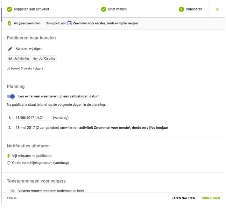Close the publish wizard with the X
Image resolution: width=226 pixels, height=215 pixels.
217,9
